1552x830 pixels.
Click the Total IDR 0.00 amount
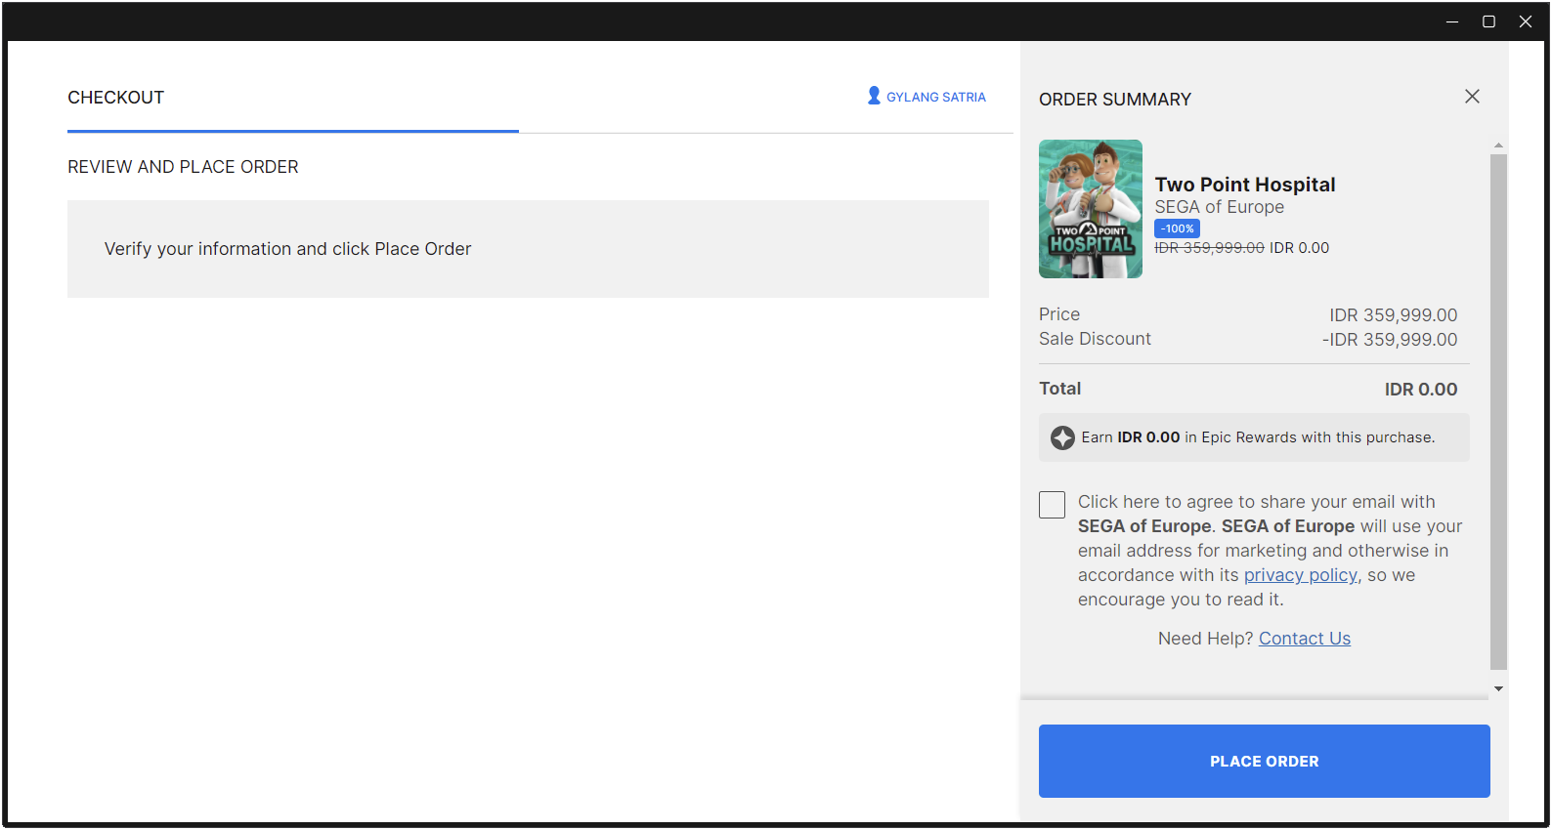(x=1420, y=390)
